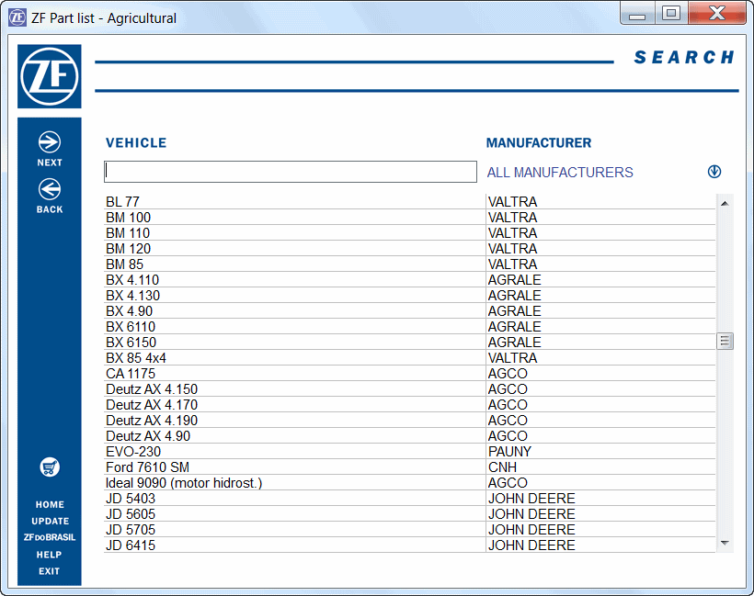
Task: Open the ALL MANUFACTURERS filter
Action: click(560, 173)
